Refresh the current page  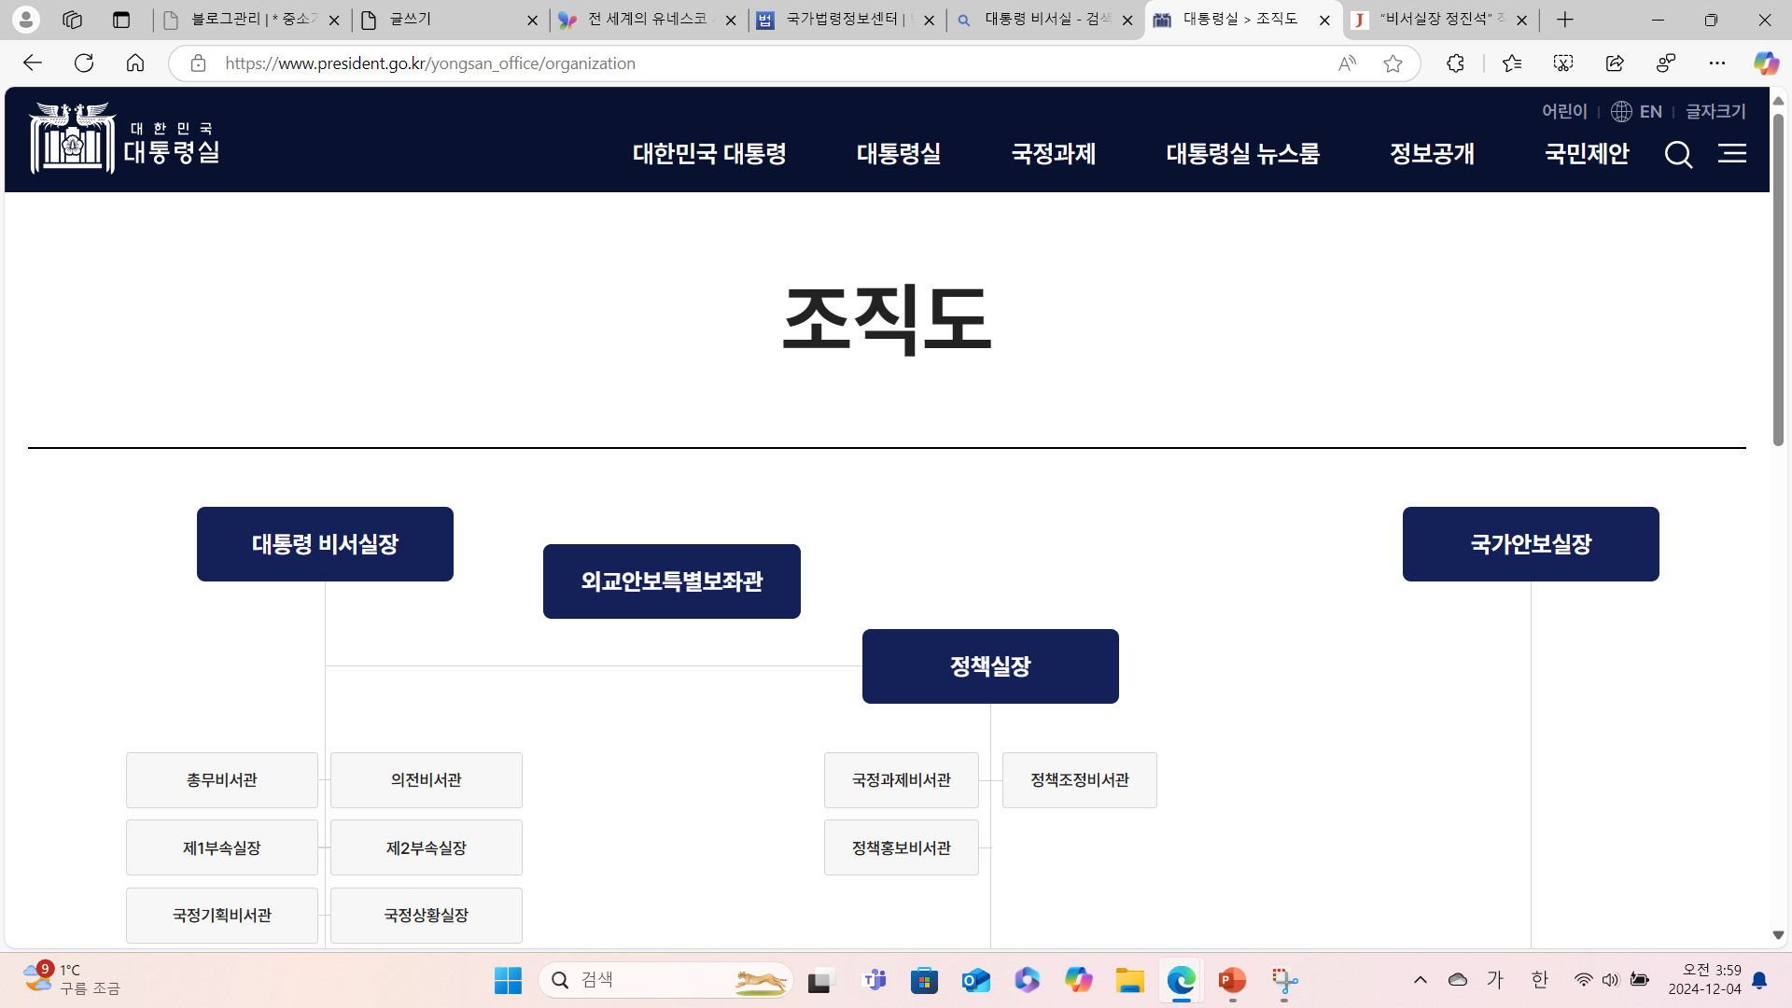pos(84,63)
